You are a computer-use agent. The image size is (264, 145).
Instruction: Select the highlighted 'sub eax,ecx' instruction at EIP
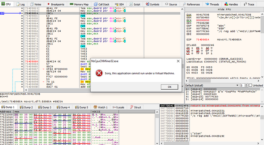pos(89,13)
